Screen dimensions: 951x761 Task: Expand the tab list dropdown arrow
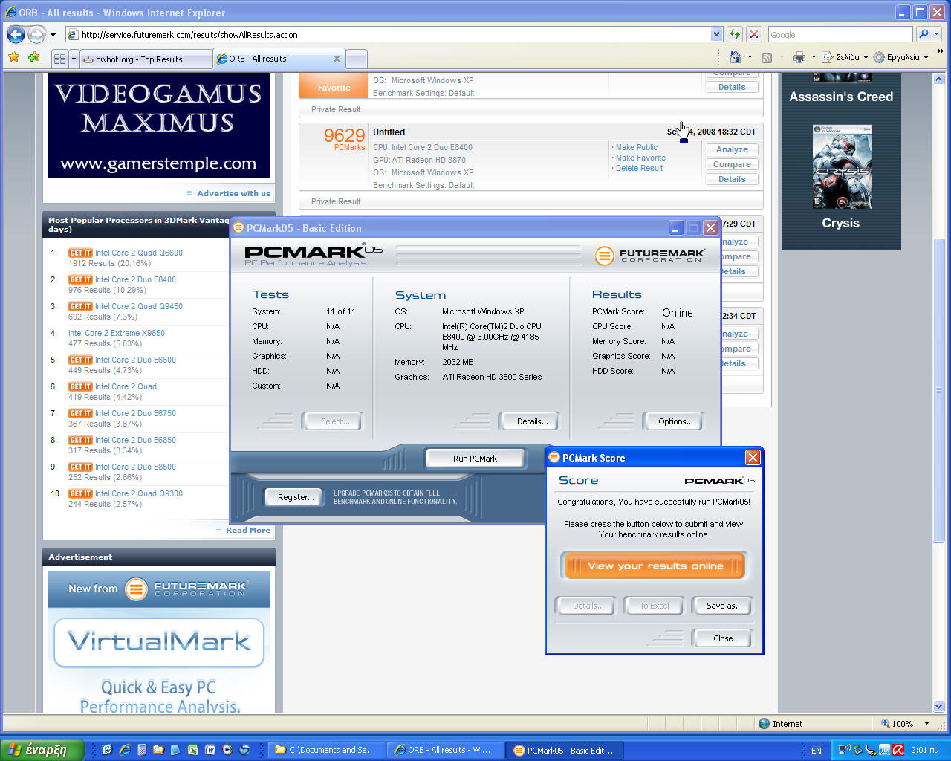[x=74, y=59]
